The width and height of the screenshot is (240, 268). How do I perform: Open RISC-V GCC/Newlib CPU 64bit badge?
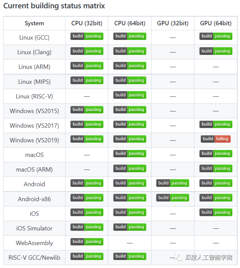(x=130, y=257)
